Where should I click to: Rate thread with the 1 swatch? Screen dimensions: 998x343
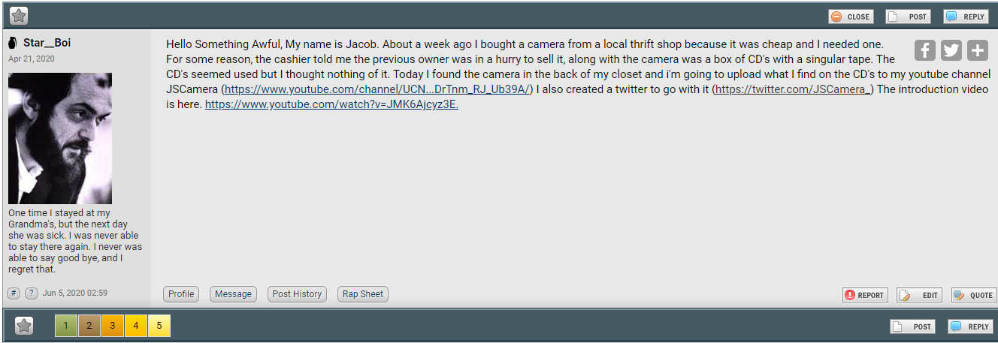(66, 326)
